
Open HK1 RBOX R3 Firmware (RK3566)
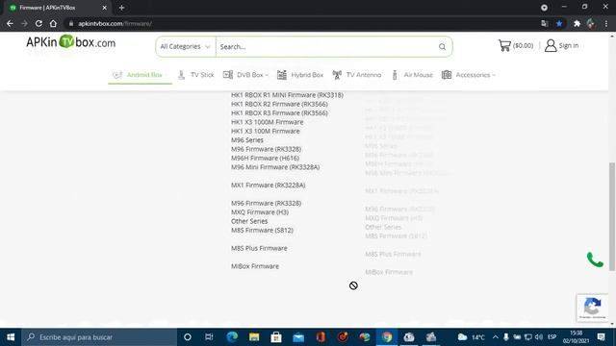pyautogui.click(x=279, y=113)
